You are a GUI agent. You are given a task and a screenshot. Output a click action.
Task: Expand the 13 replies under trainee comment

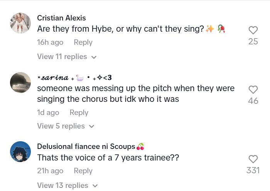point(66,186)
